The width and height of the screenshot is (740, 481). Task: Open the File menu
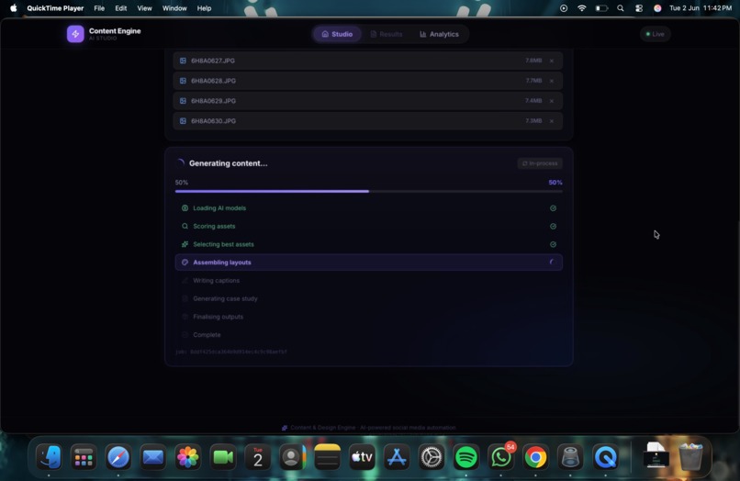[99, 8]
